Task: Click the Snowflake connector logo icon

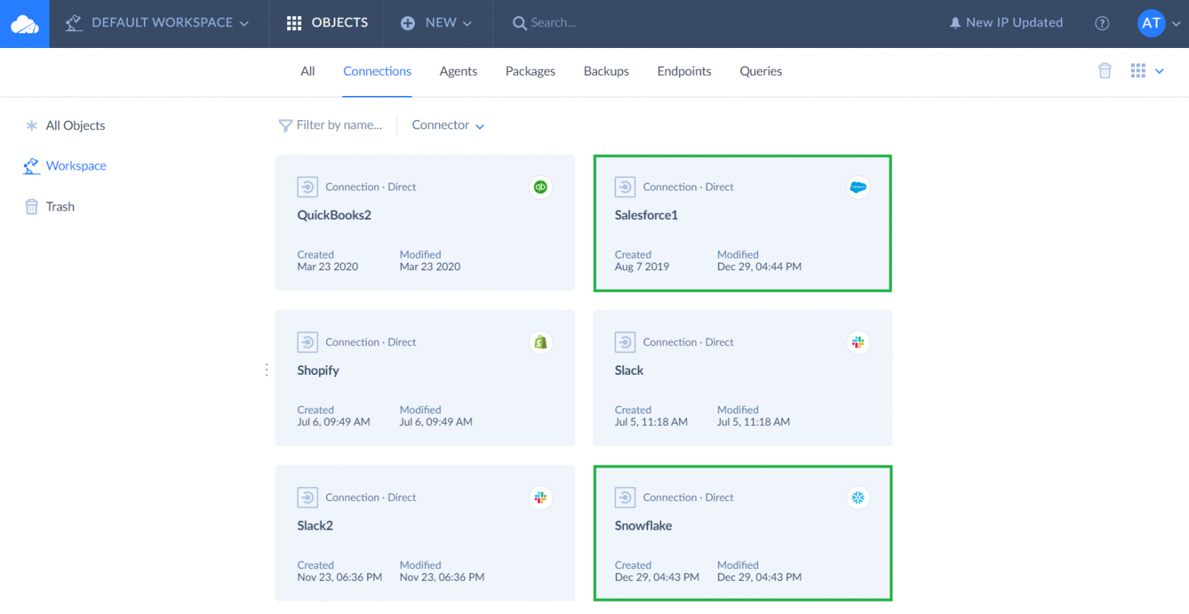Action: pyautogui.click(x=858, y=498)
